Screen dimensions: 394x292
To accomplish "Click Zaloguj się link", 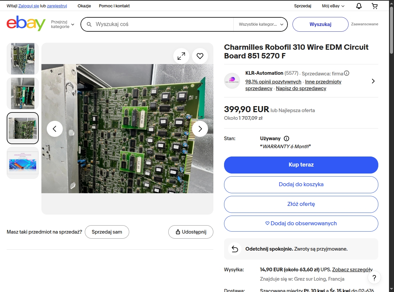I will [x=29, y=6].
